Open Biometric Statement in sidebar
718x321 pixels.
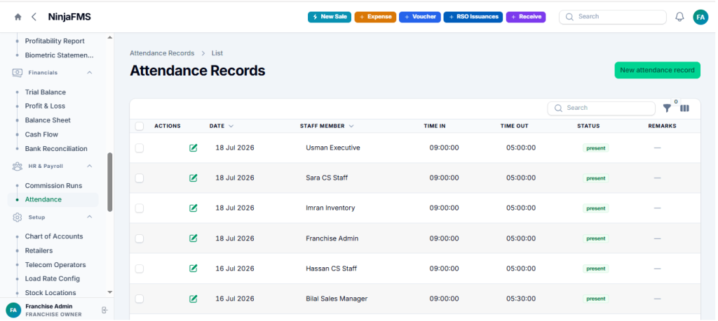(59, 55)
